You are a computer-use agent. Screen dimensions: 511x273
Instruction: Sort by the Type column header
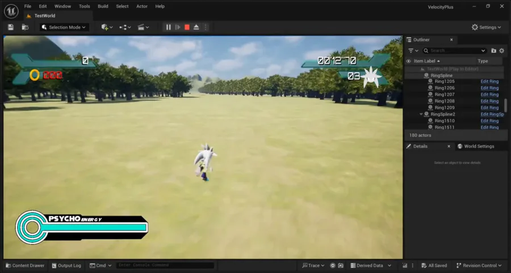click(x=483, y=61)
